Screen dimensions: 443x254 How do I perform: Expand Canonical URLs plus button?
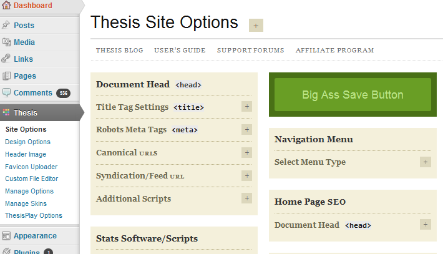pos(246,152)
